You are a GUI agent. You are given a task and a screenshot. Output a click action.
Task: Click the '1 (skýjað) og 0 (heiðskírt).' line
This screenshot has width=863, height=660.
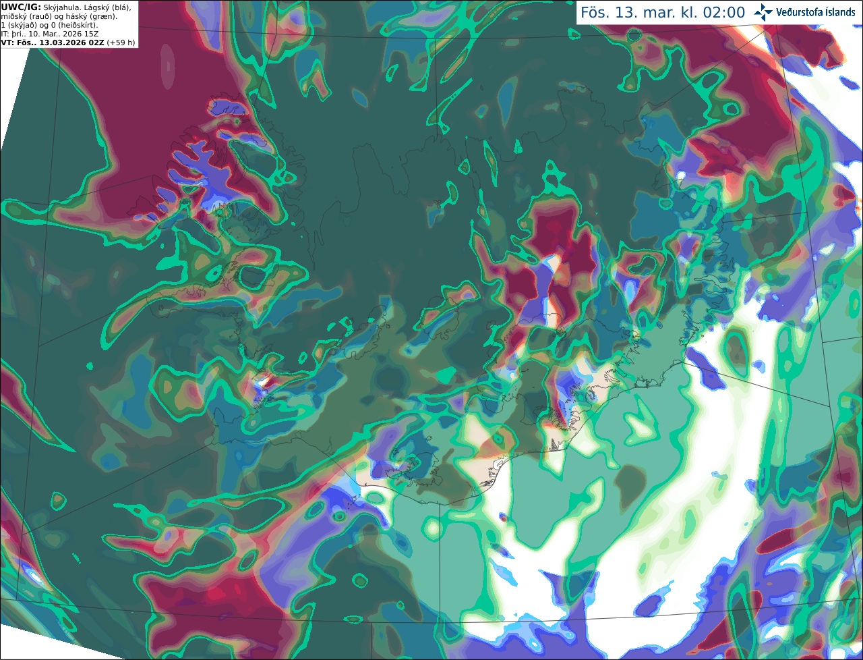(49, 25)
